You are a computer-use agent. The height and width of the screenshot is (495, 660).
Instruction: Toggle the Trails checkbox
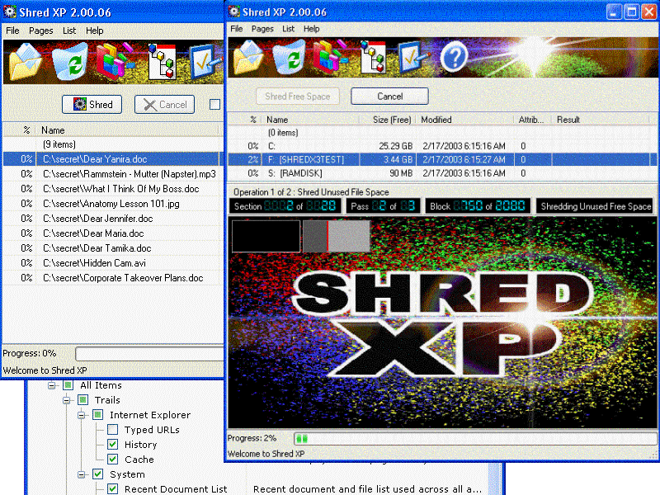(x=83, y=400)
